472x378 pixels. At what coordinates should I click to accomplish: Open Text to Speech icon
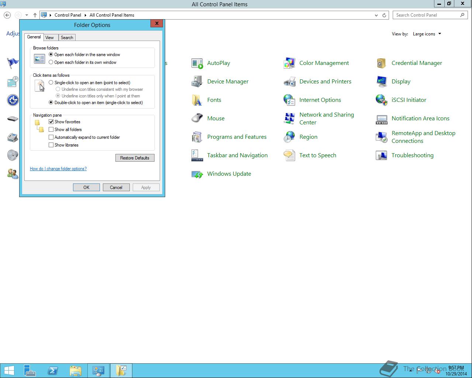(289, 155)
